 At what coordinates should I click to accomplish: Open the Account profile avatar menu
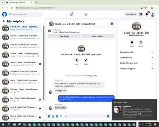click(x=153, y=14)
